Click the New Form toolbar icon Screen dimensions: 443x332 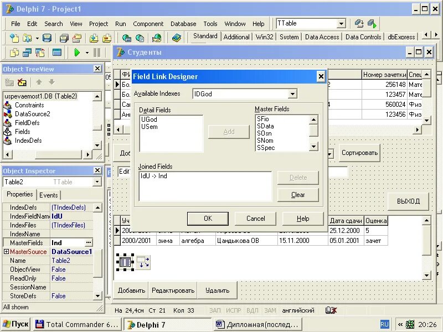[x=57, y=53]
